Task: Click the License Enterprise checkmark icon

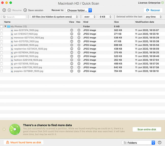Action: tap(162, 3)
